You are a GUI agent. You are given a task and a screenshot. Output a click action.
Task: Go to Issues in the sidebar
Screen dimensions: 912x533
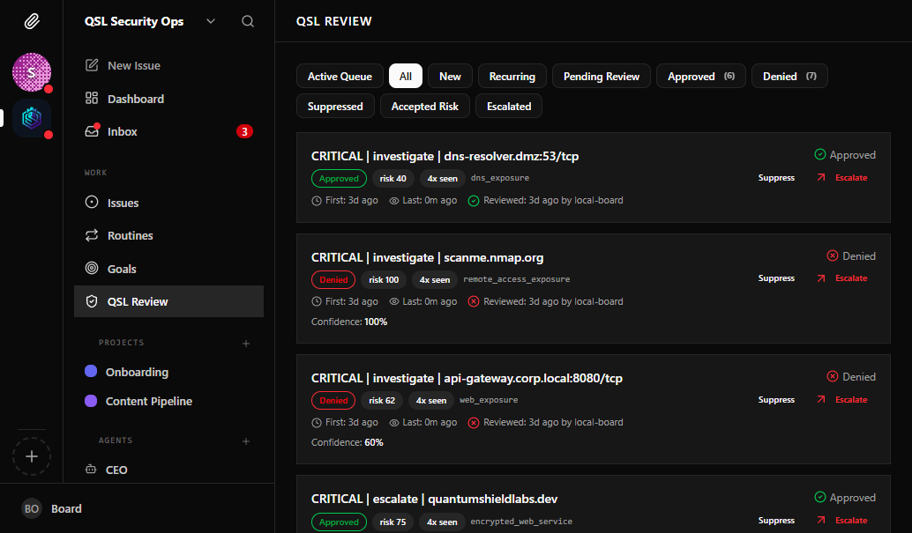(x=168, y=203)
